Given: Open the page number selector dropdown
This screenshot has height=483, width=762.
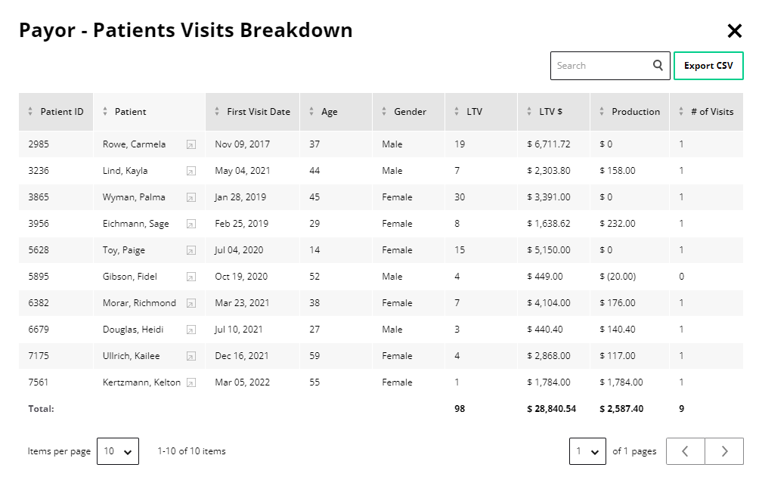Looking at the screenshot, I should 588,450.
